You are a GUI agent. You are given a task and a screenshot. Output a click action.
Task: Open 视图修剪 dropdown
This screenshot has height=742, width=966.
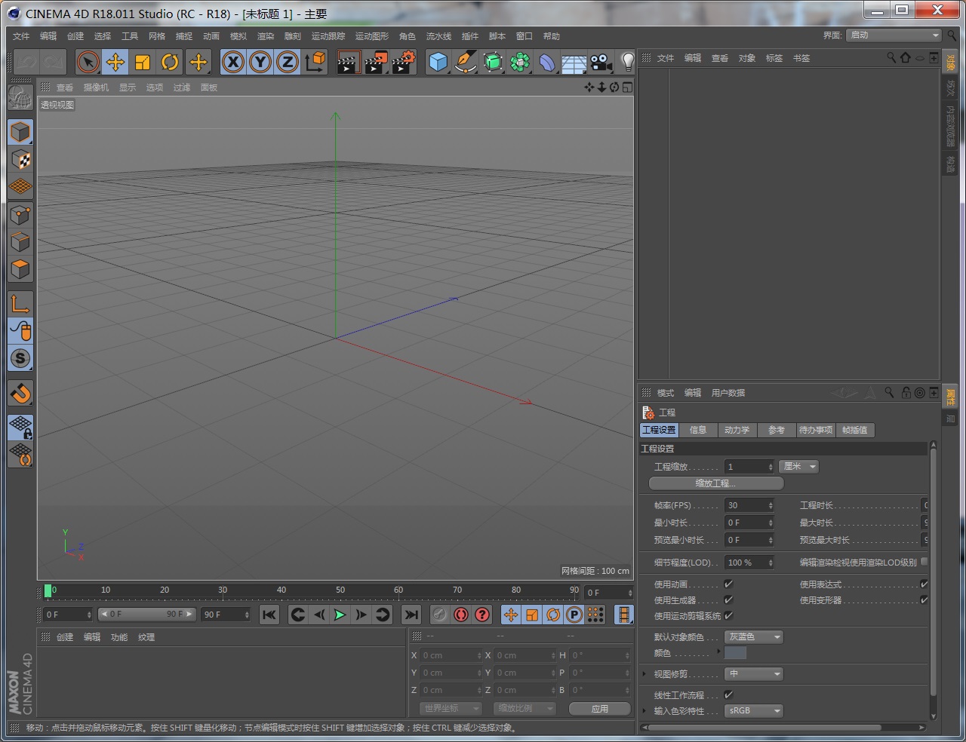754,673
